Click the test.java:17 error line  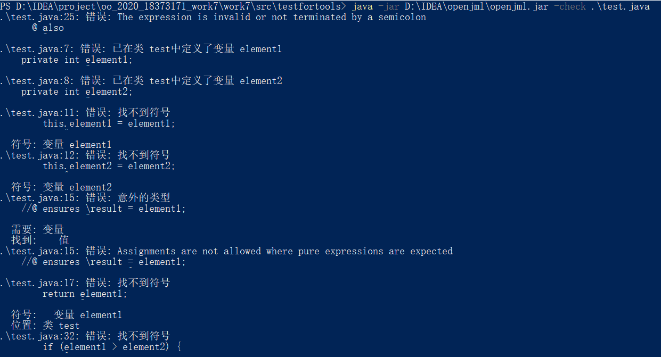pos(85,283)
